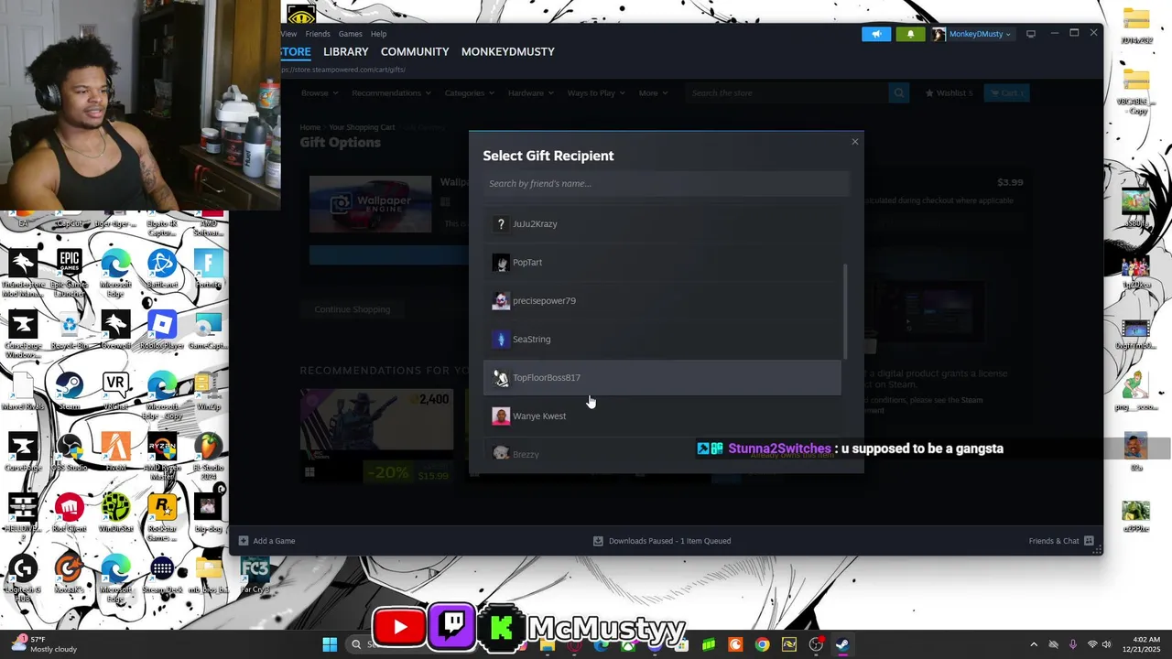
Task: Open Downloads Paused status in Steam
Action: (662, 541)
